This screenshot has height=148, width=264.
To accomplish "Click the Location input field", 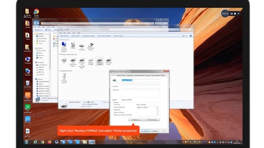I will point(140,86).
